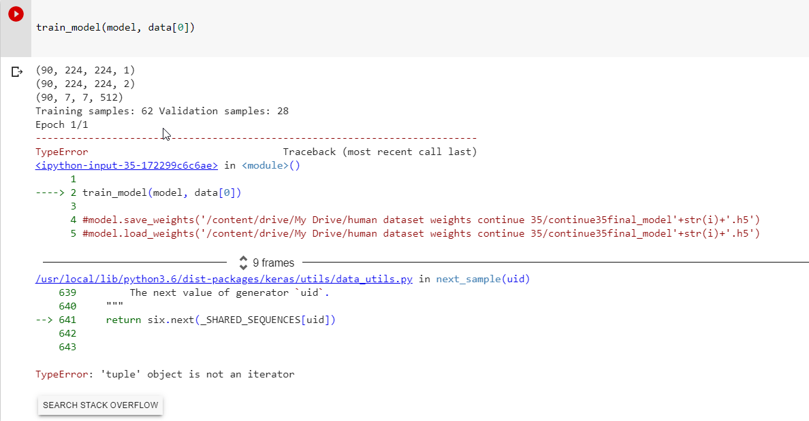Click the down chevron beside 9 frames
Viewport: 809px width, 421px height.
(x=242, y=265)
